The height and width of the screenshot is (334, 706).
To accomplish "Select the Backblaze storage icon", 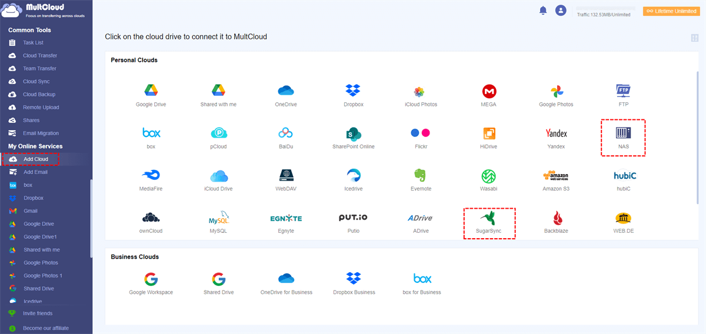I will point(557,218).
